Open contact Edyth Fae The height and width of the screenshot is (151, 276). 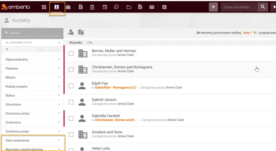[x=99, y=83]
